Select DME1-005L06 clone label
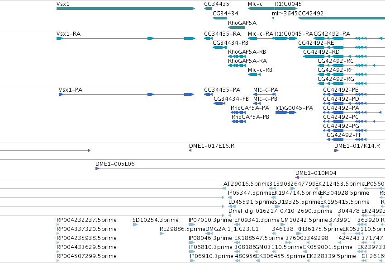 click(115, 164)
